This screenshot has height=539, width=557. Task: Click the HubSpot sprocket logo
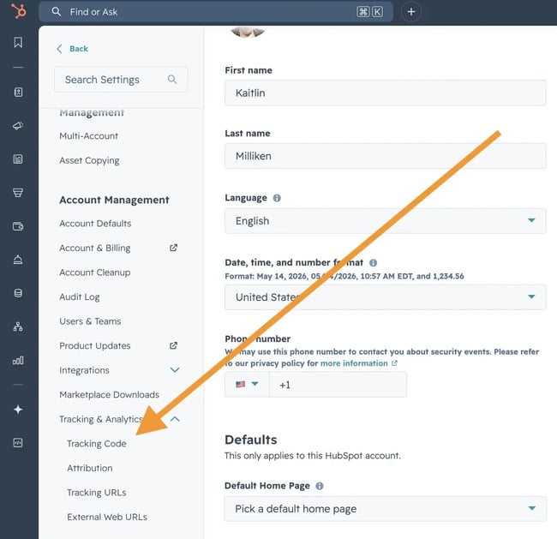coord(19,10)
